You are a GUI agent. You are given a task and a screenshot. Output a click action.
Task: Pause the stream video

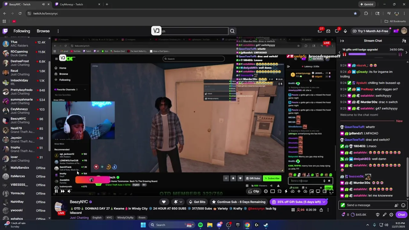click(56, 191)
